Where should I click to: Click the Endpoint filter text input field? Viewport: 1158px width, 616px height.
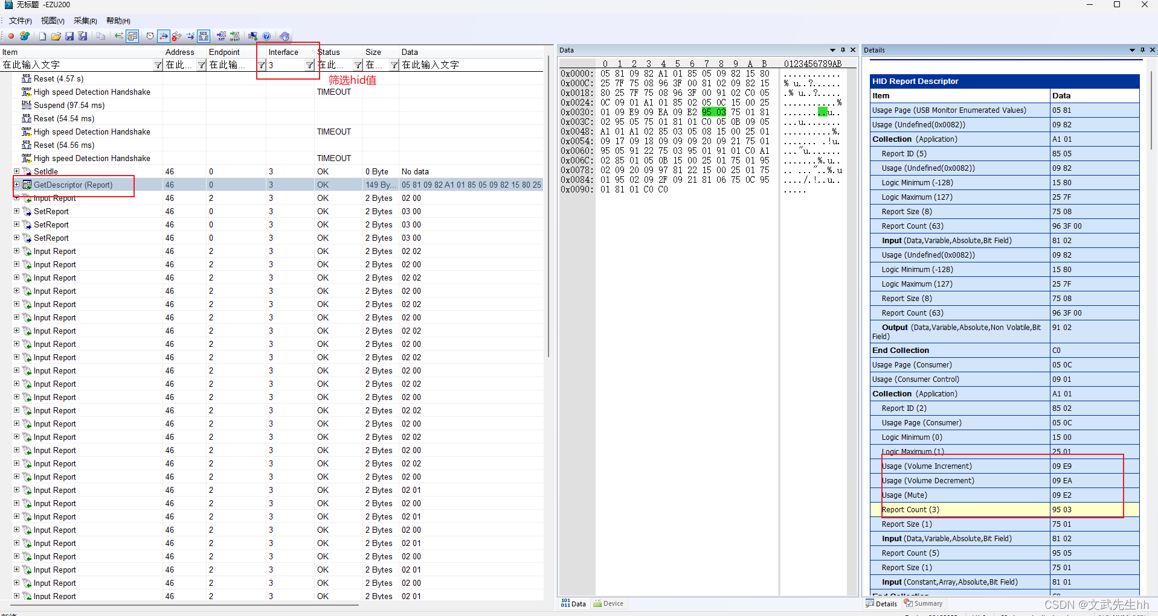click(230, 65)
